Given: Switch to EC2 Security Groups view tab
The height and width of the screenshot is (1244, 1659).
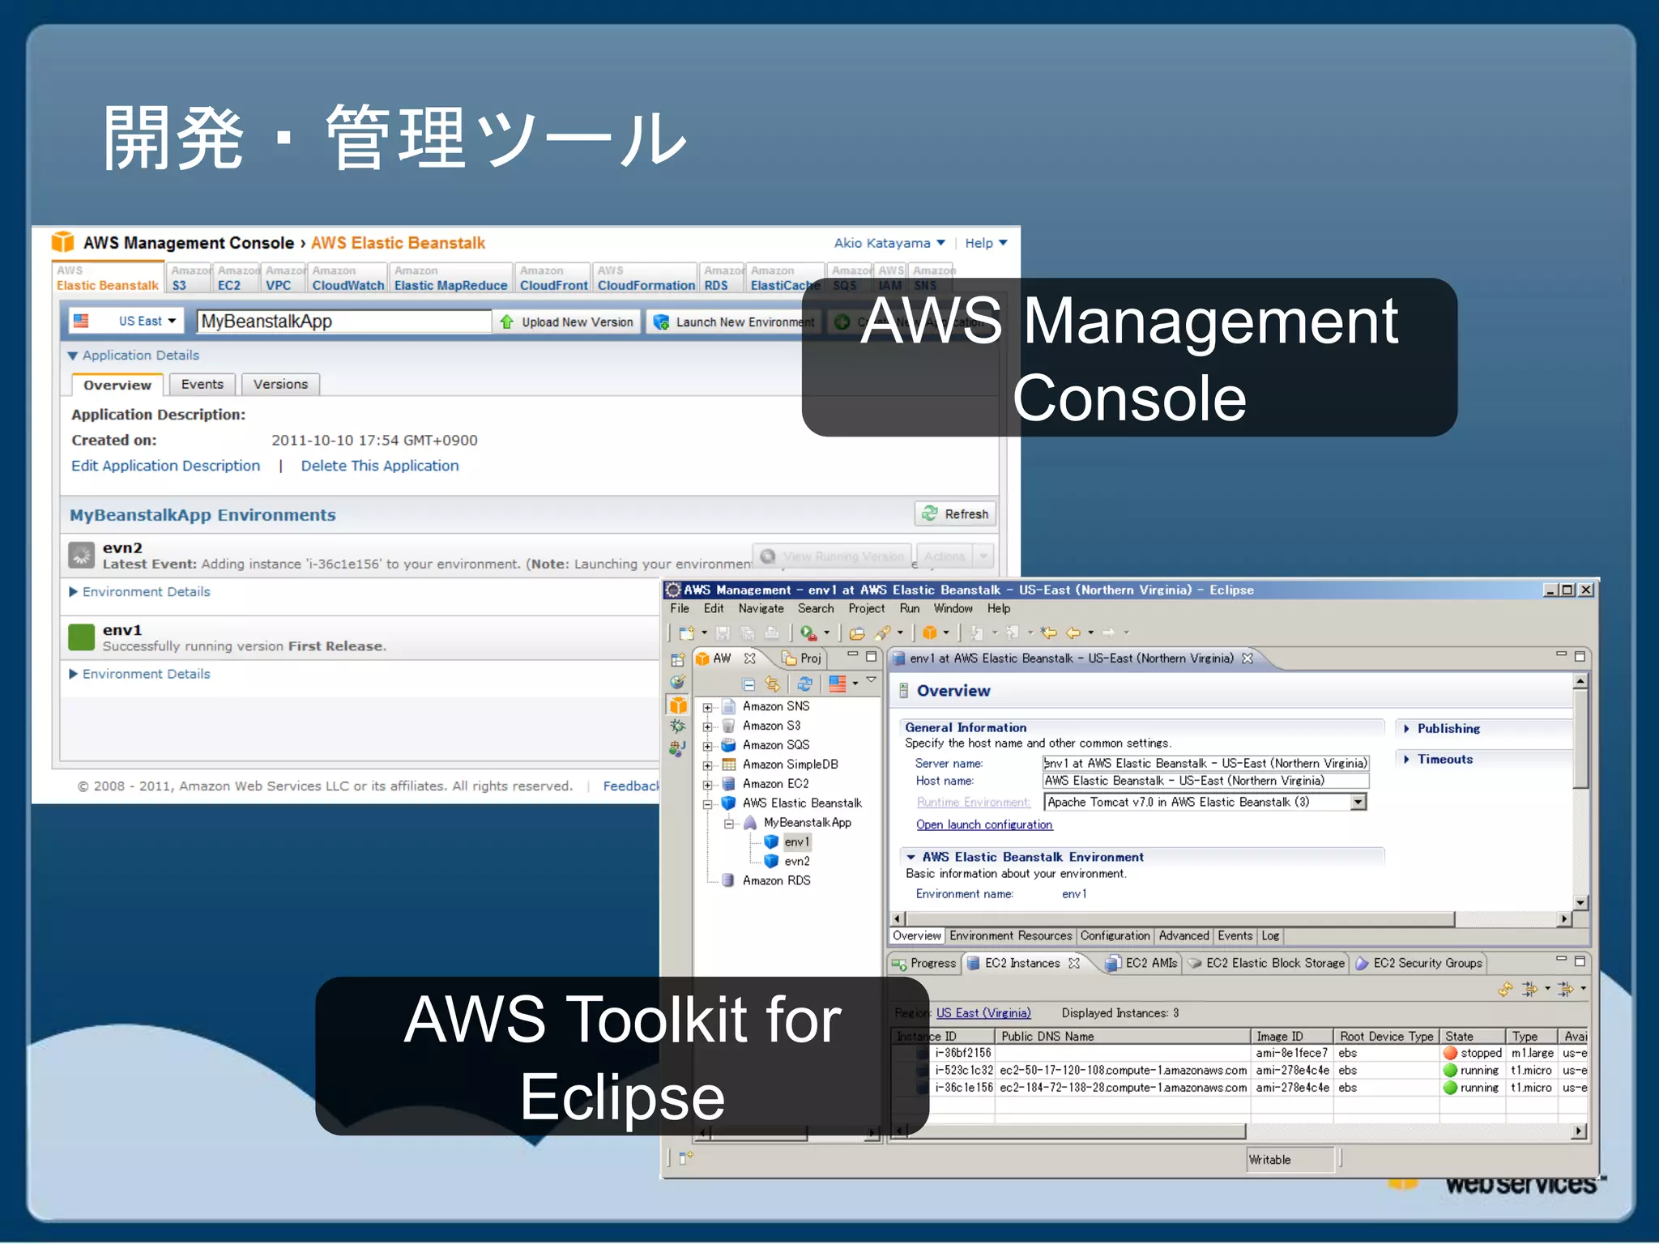Looking at the screenshot, I should click(x=1419, y=963).
